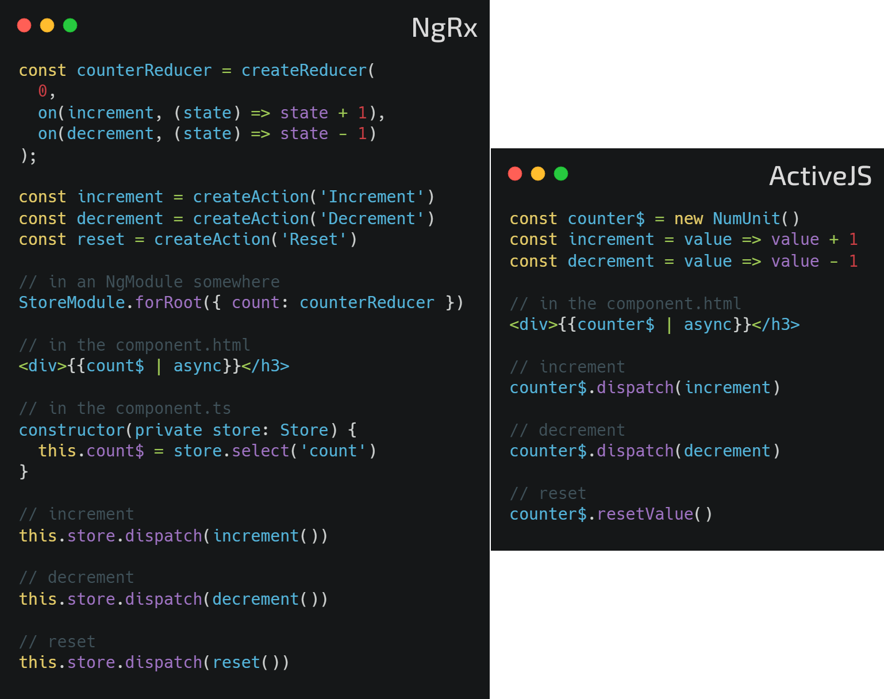Click the red close dot on ActiveJS window

pos(515,174)
